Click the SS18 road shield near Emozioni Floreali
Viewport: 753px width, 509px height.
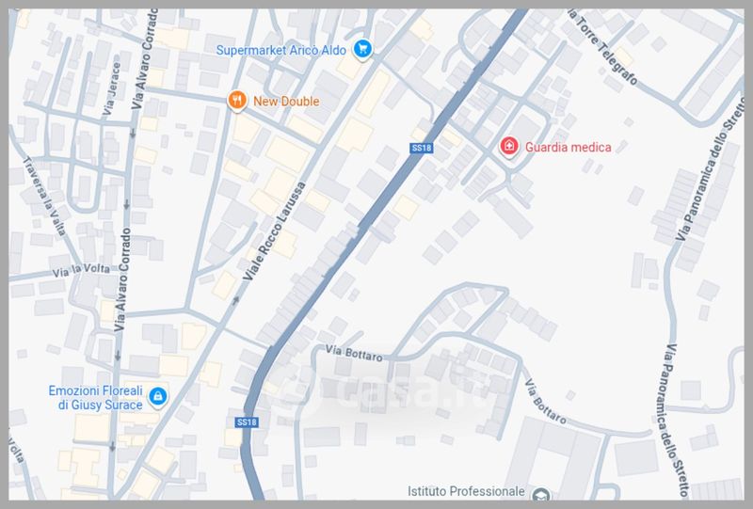pyautogui.click(x=247, y=422)
